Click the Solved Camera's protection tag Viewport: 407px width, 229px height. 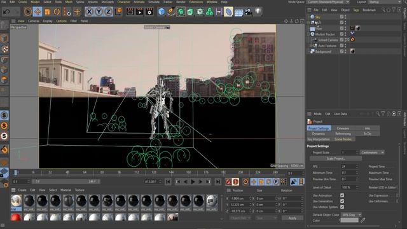[352, 39]
